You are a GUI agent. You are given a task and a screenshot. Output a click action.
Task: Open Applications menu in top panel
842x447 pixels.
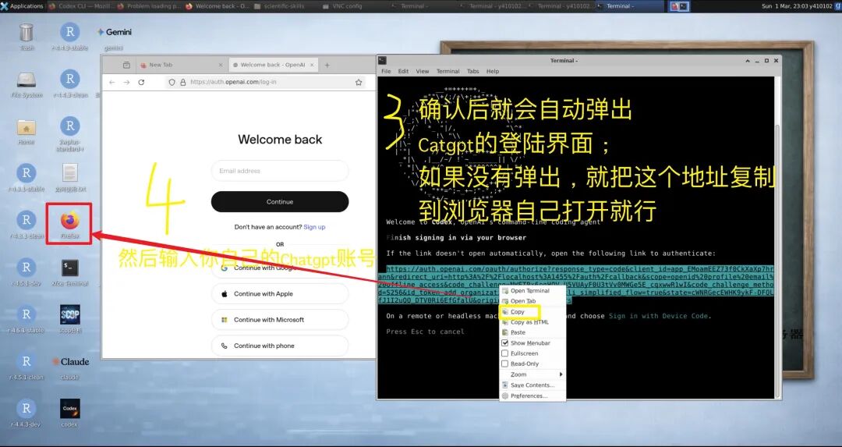[22, 6]
